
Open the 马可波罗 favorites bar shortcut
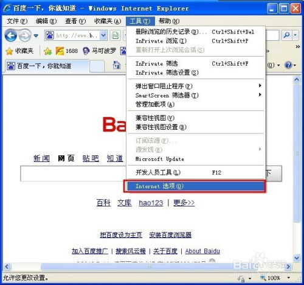click(x=99, y=51)
